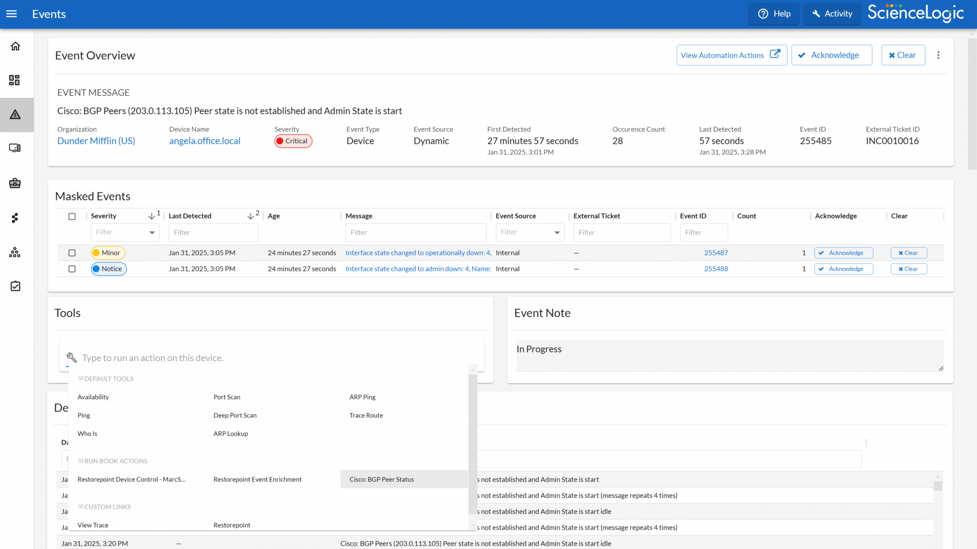Run the Trace Route tool
Image resolution: width=977 pixels, height=549 pixels.
[x=366, y=415]
